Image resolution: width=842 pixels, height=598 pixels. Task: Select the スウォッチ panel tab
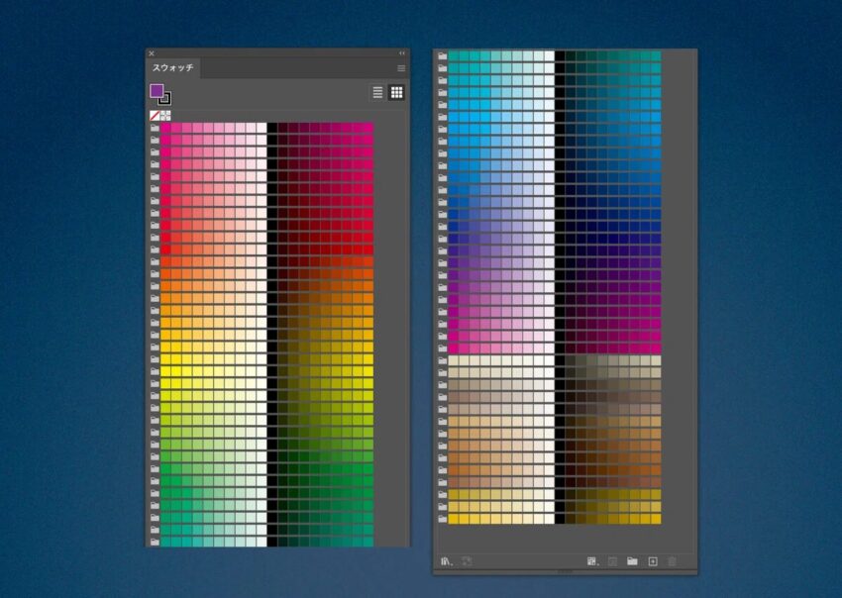[x=173, y=68]
